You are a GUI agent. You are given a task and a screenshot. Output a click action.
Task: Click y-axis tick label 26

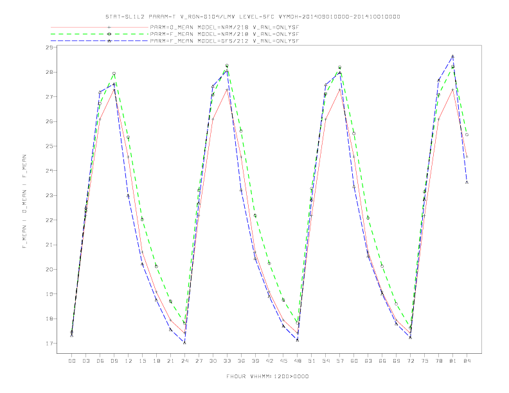(49, 121)
